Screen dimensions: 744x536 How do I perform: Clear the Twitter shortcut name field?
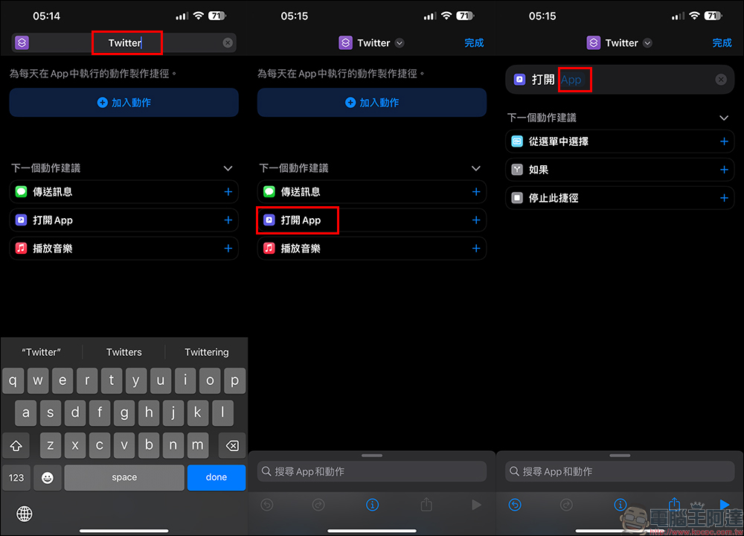coord(228,43)
